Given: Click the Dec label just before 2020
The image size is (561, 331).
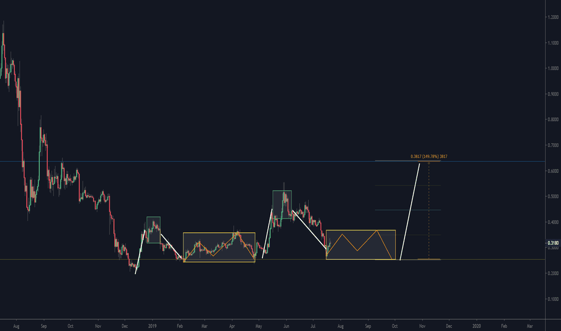Looking at the screenshot, I should [448, 326].
